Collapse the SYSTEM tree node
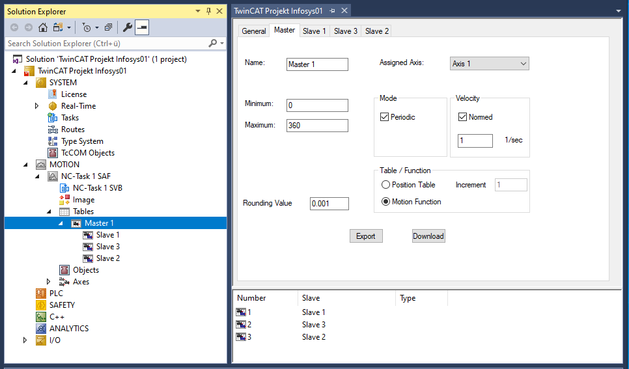 coord(26,83)
